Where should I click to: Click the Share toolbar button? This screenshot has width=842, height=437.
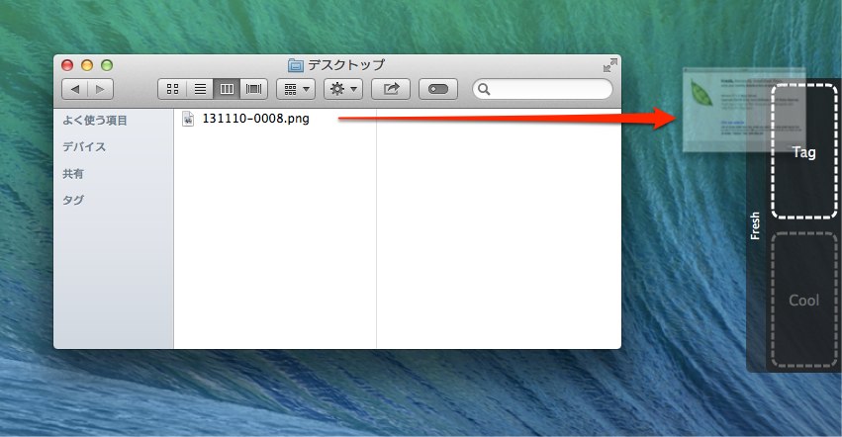click(x=391, y=89)
